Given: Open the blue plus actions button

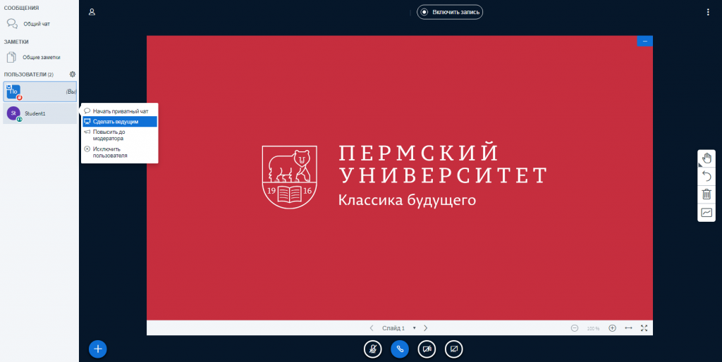Looking at the screenshot, I should [x=97, y=349].
